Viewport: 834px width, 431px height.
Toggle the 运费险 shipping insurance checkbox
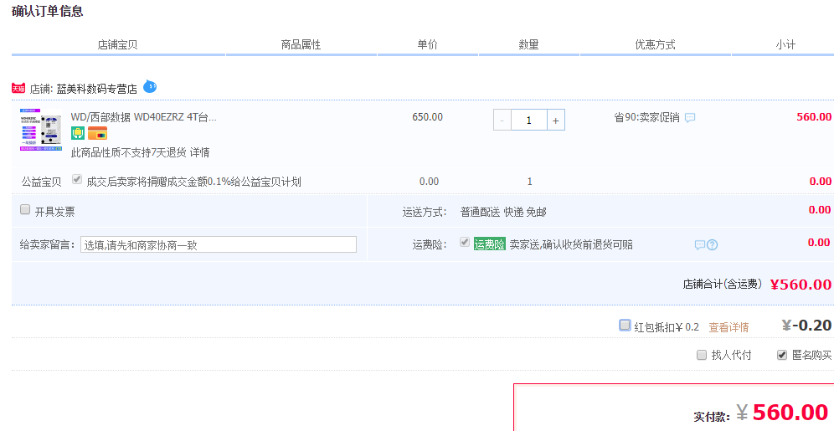pyautogui.click(x=465, y=243)
